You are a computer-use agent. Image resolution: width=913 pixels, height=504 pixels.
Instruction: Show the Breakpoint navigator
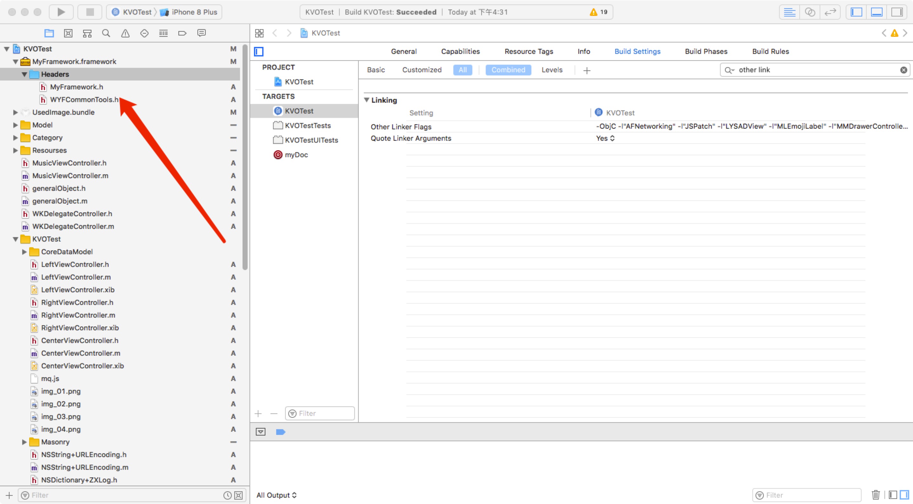tap(182, 33)
